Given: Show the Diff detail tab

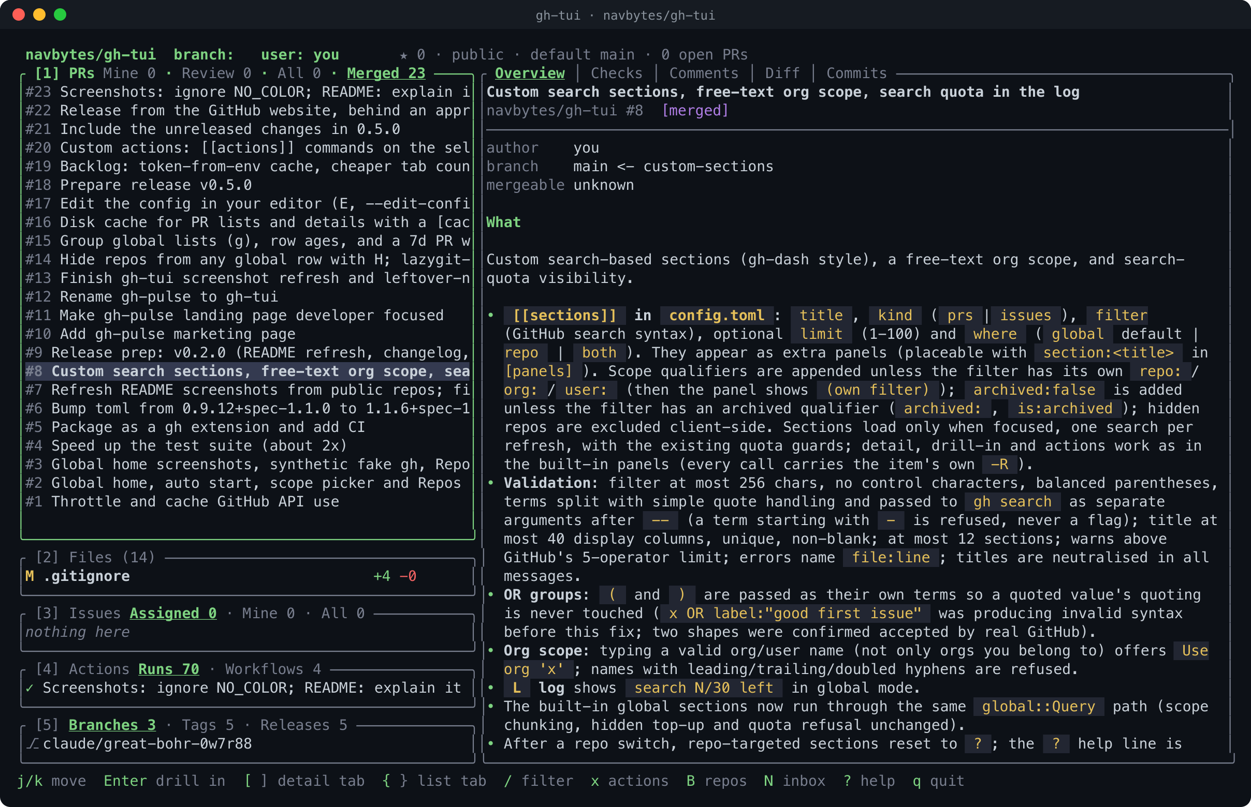Looking at the screenshot, I should coord(782,73).
